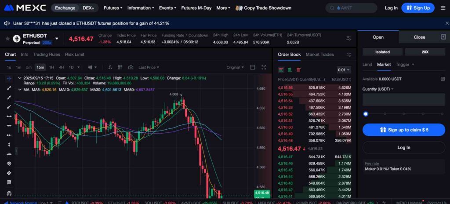Switch to the Trading Rules tab
Screen dimensions: 450x204
coord(47,55)
